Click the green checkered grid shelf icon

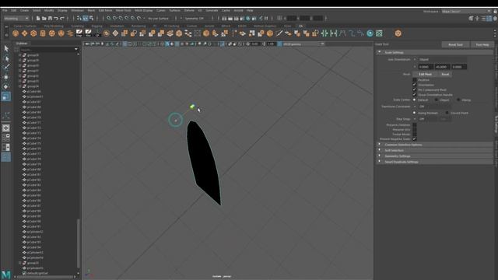(x=379, y=33)
